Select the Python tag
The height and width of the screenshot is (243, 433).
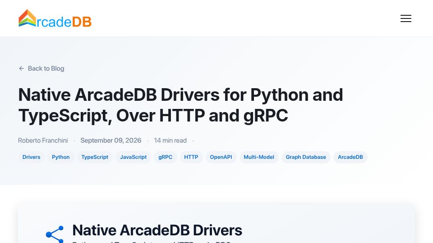click(x=61, y=157)
